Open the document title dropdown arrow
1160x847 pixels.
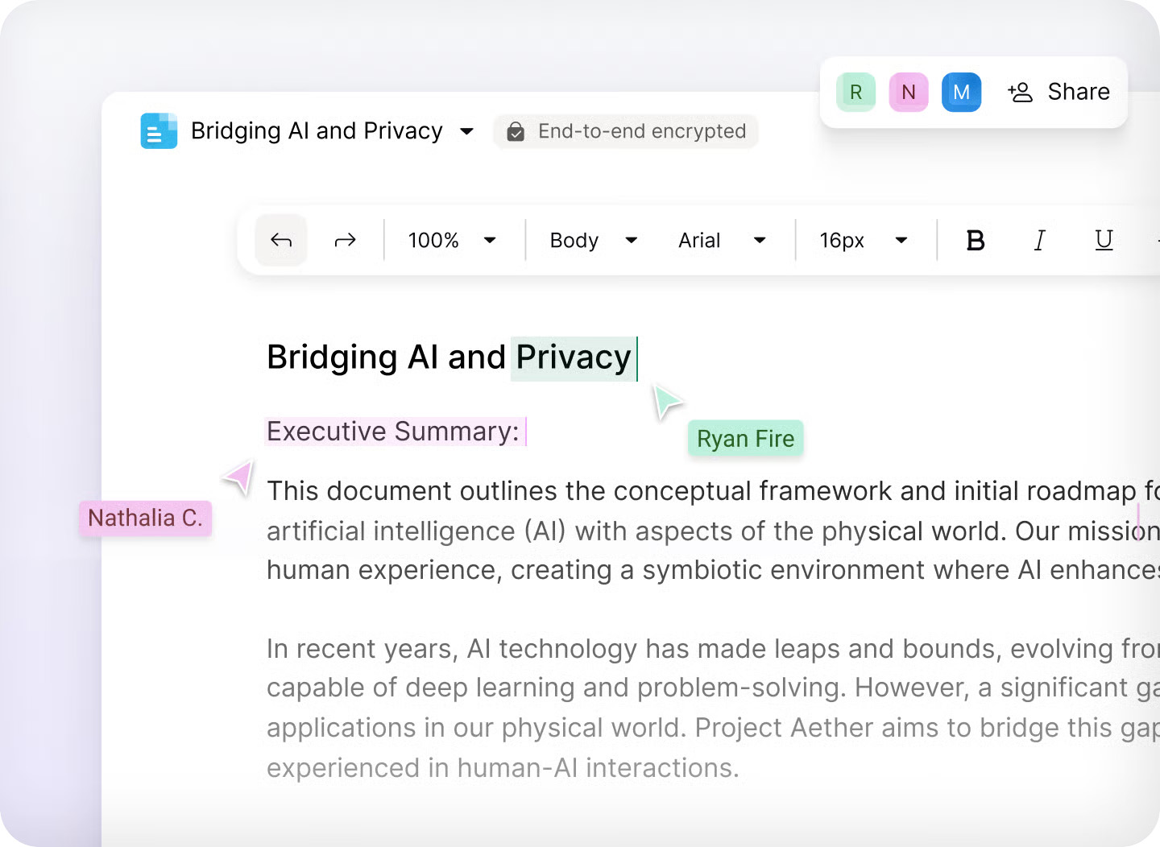pos(466,131)
